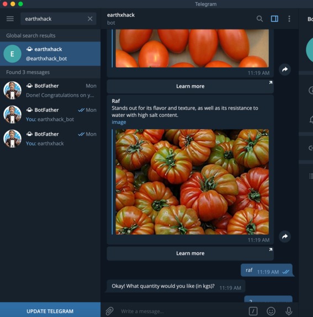Click the 'What quantity would you like' message
Image resolution: width=313 pixels, height=317 pixels.
point(176,286)
